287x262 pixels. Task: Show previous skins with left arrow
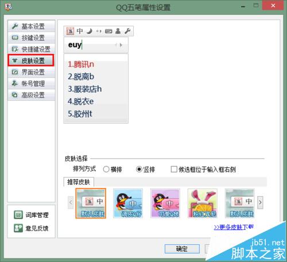(71, 202)
